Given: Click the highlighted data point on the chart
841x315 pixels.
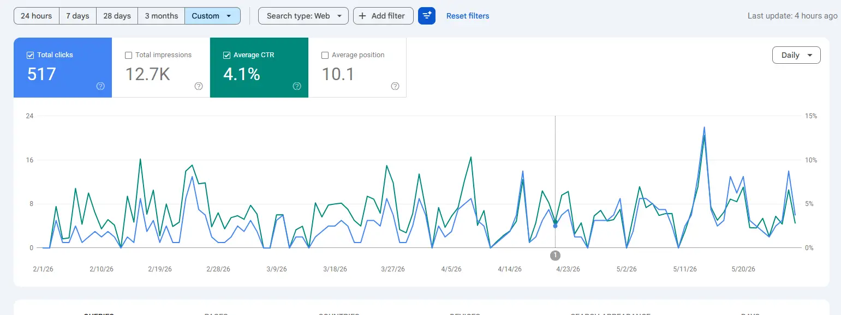Looking at the screenshot, I should coord(556,226).
